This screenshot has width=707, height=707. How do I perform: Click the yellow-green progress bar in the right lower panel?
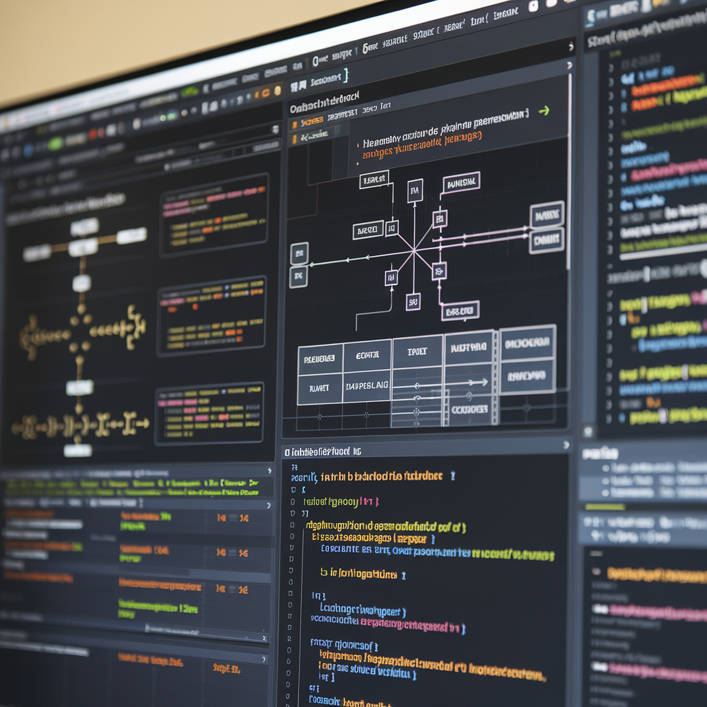[x=605, y=507]
